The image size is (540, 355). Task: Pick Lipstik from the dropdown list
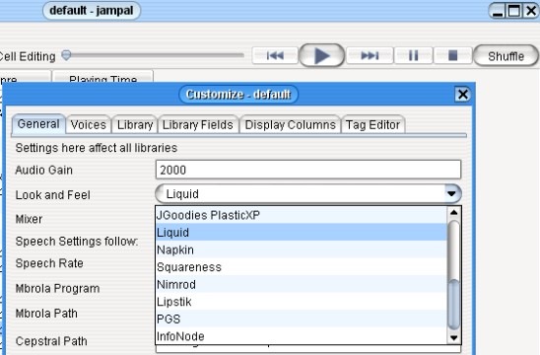[302, 302]
